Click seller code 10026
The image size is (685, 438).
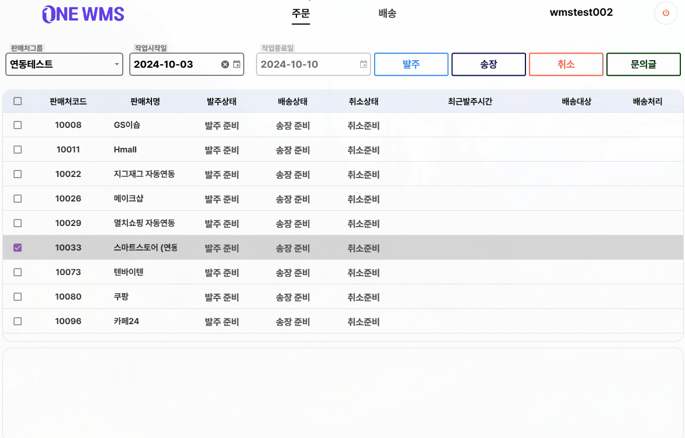tap(68, 198)
